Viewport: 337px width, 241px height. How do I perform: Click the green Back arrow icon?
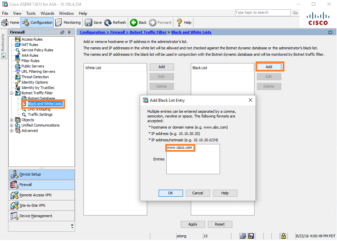[134, 22]
